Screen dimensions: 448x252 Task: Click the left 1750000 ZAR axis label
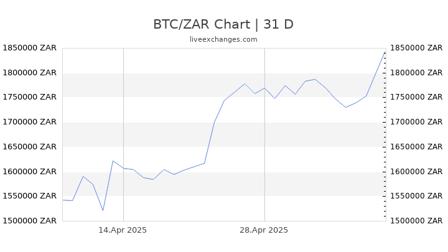click(30, 97)
